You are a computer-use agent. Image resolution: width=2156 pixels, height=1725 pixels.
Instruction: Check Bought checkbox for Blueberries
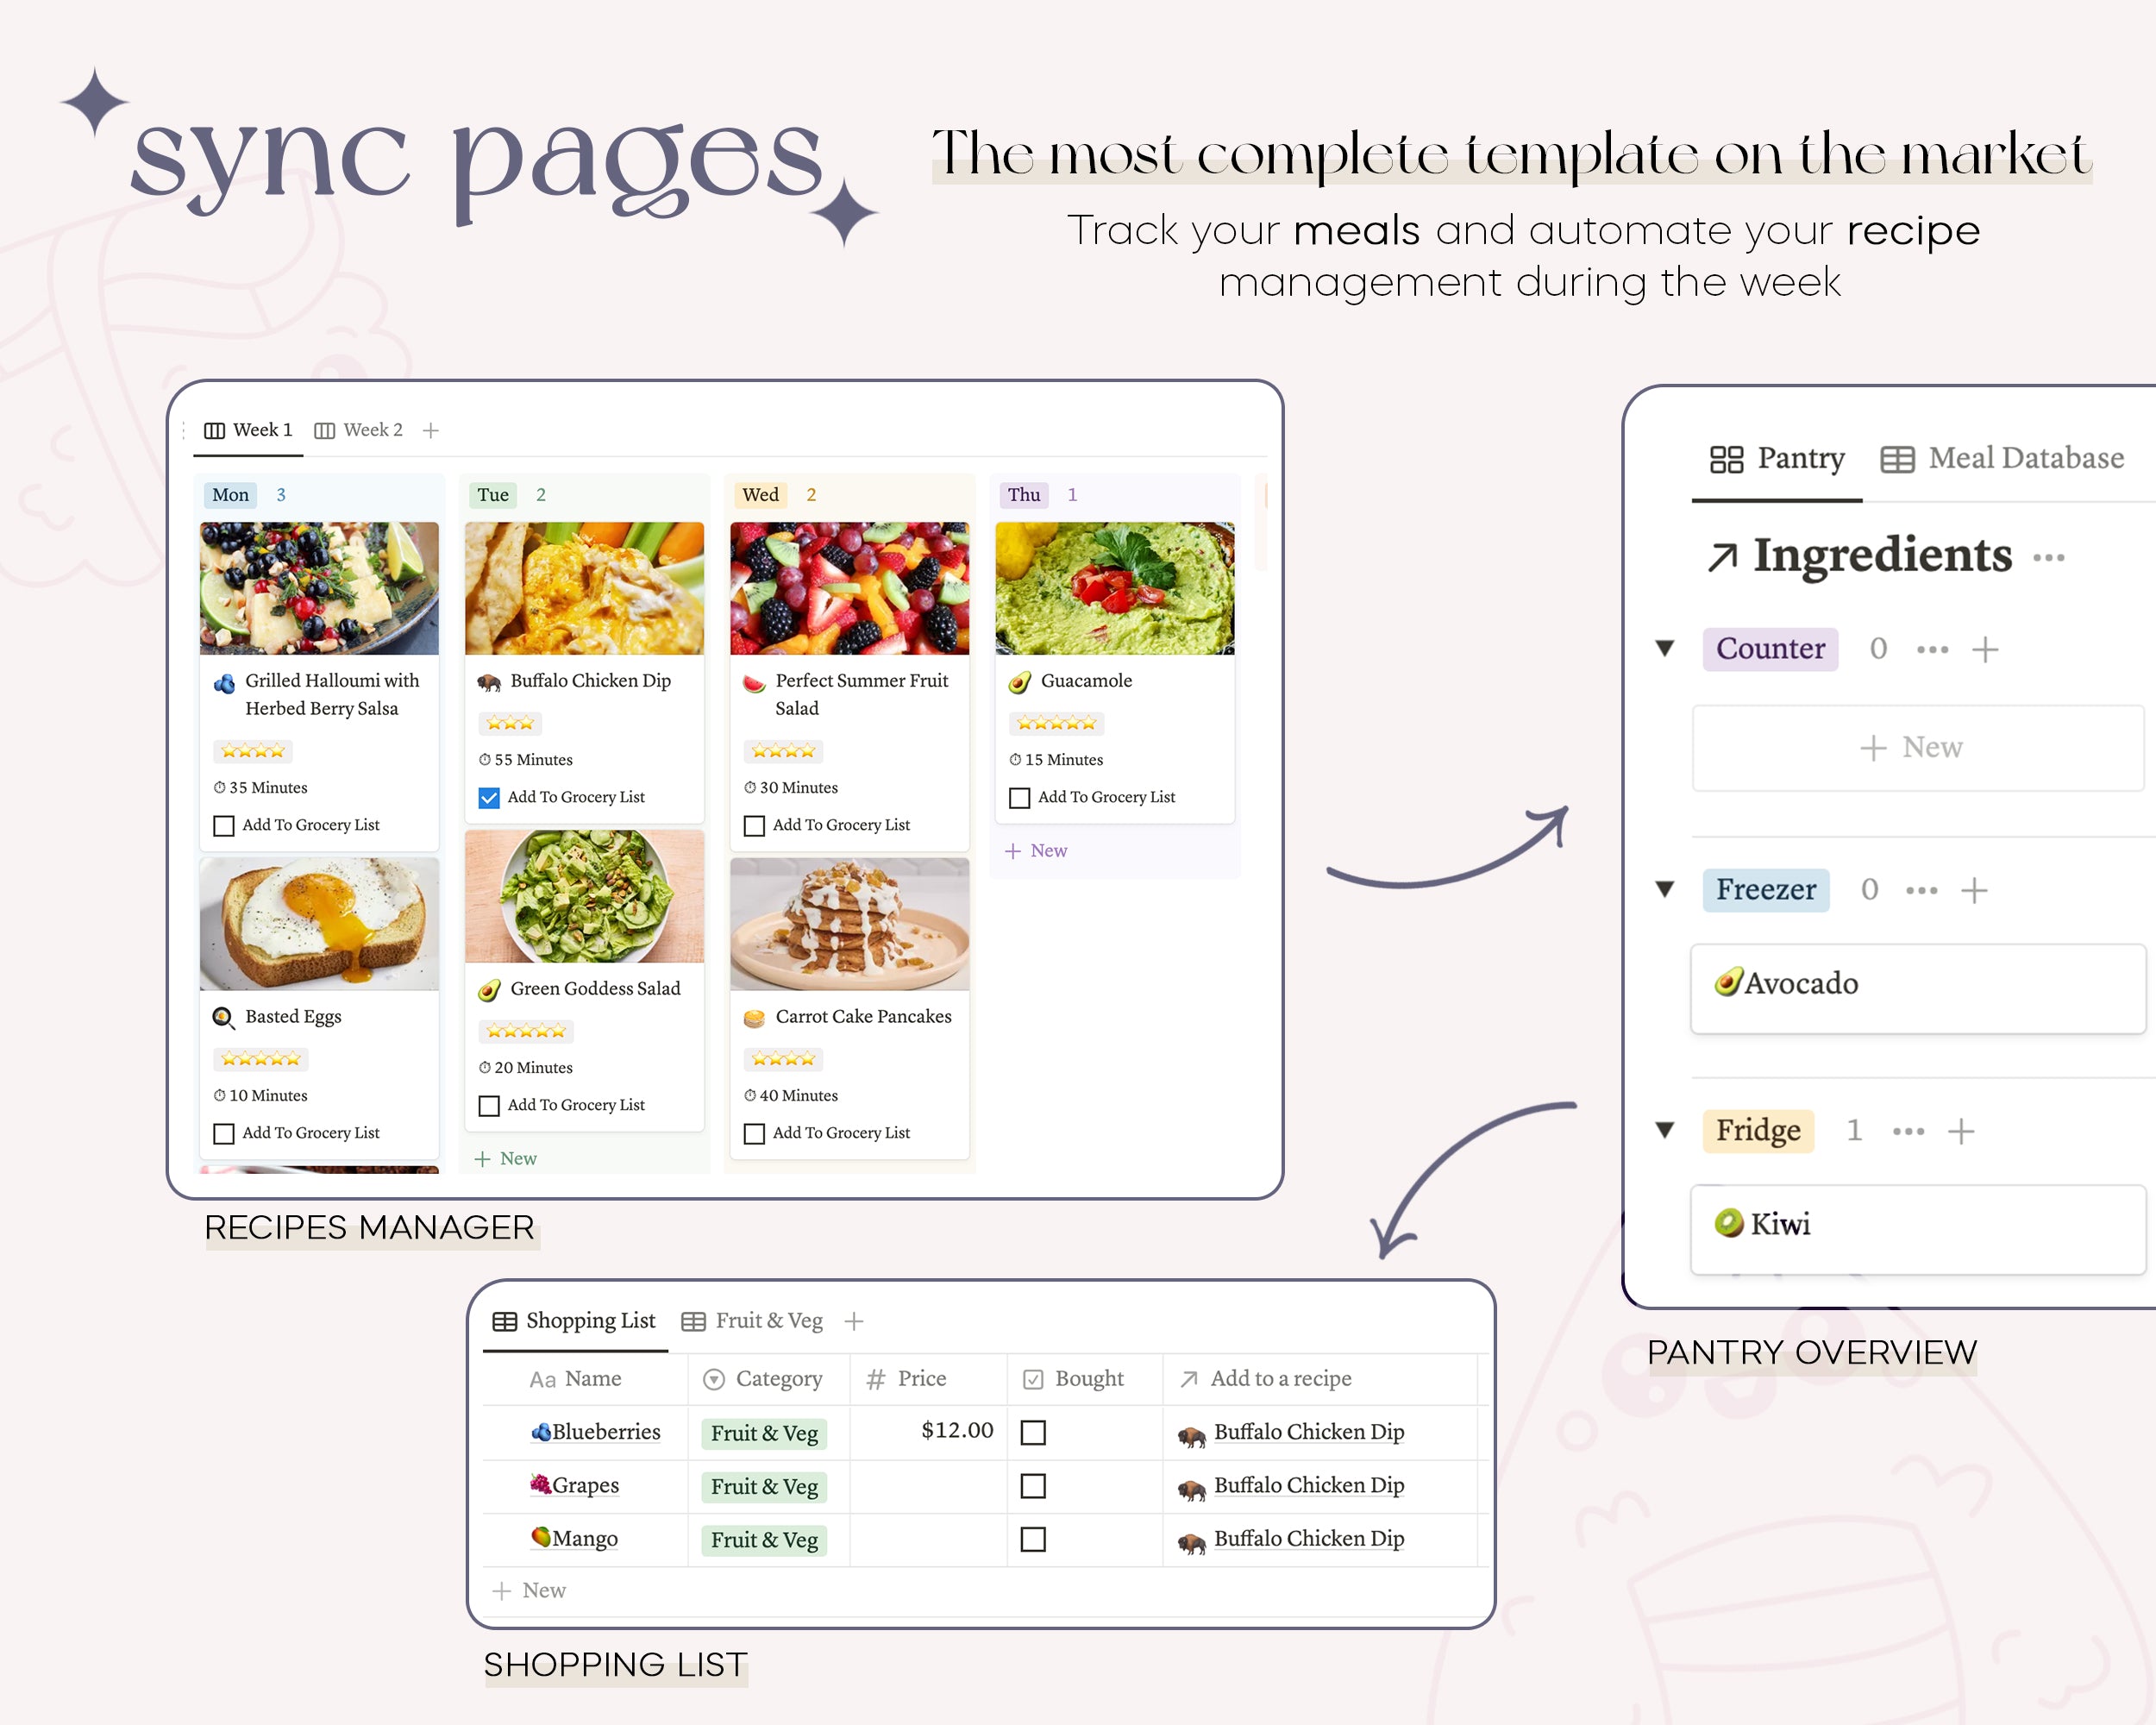(1033, 1431)
